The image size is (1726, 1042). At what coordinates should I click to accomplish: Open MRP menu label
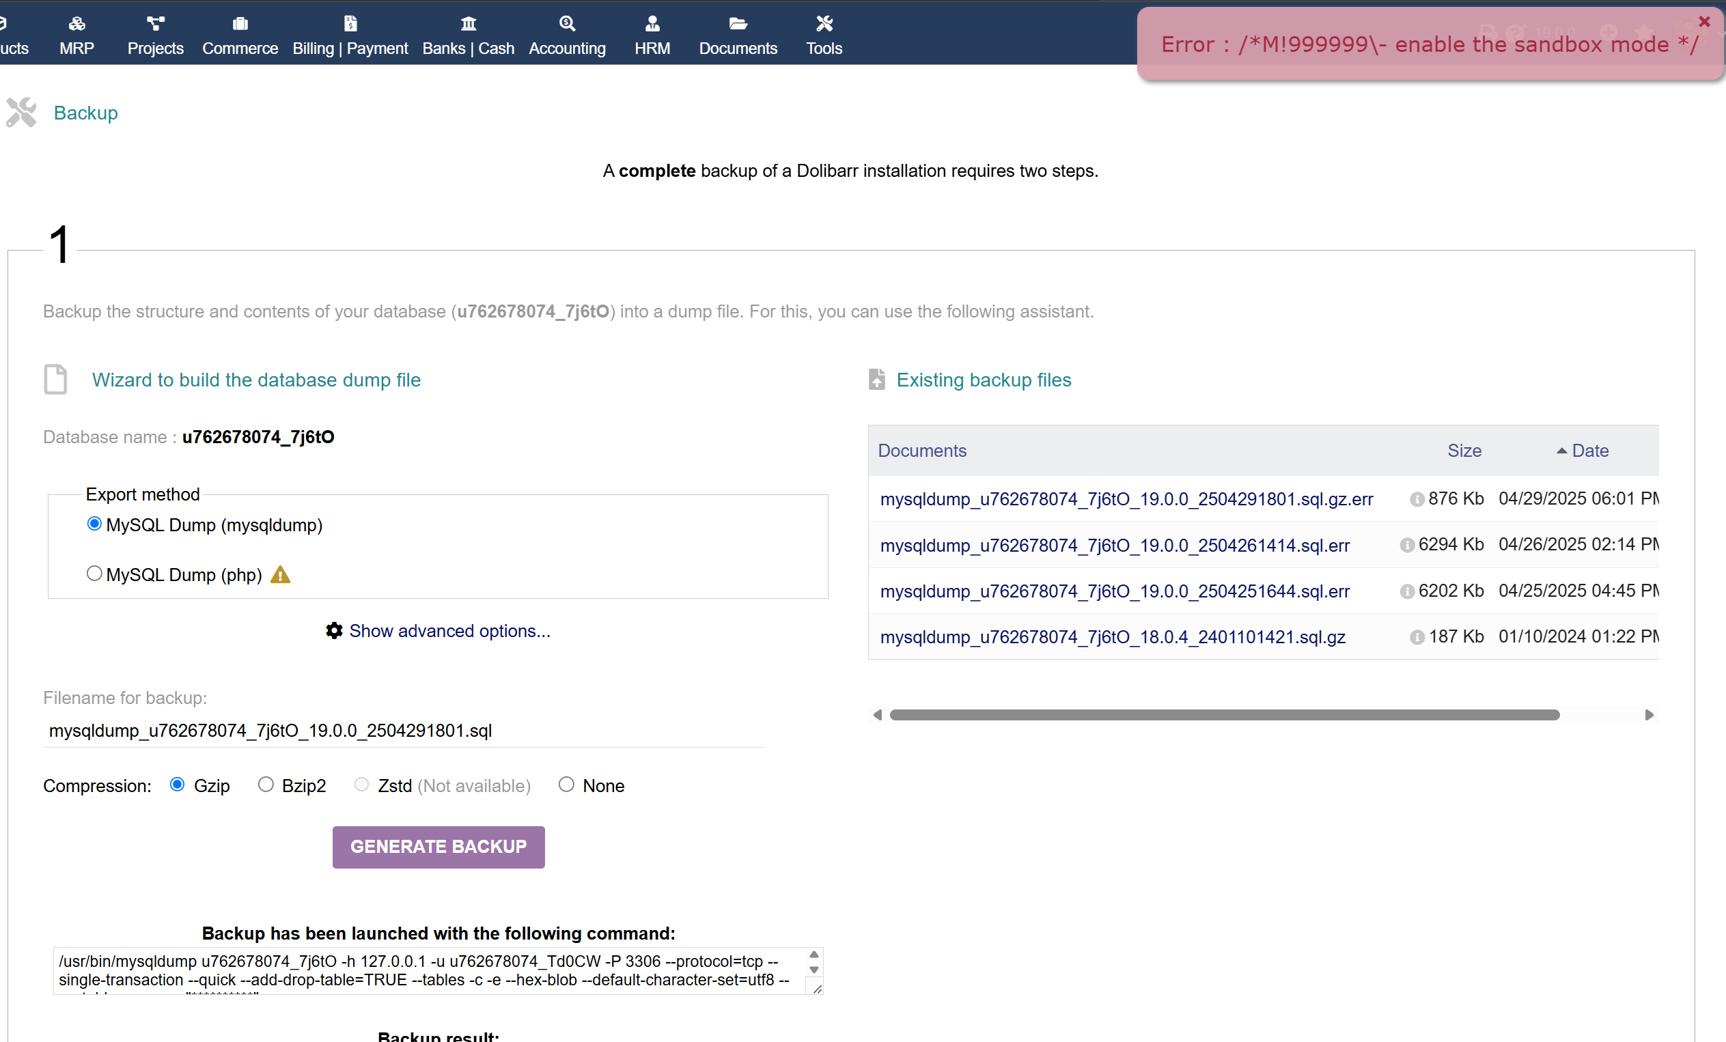tap(77, 48)
